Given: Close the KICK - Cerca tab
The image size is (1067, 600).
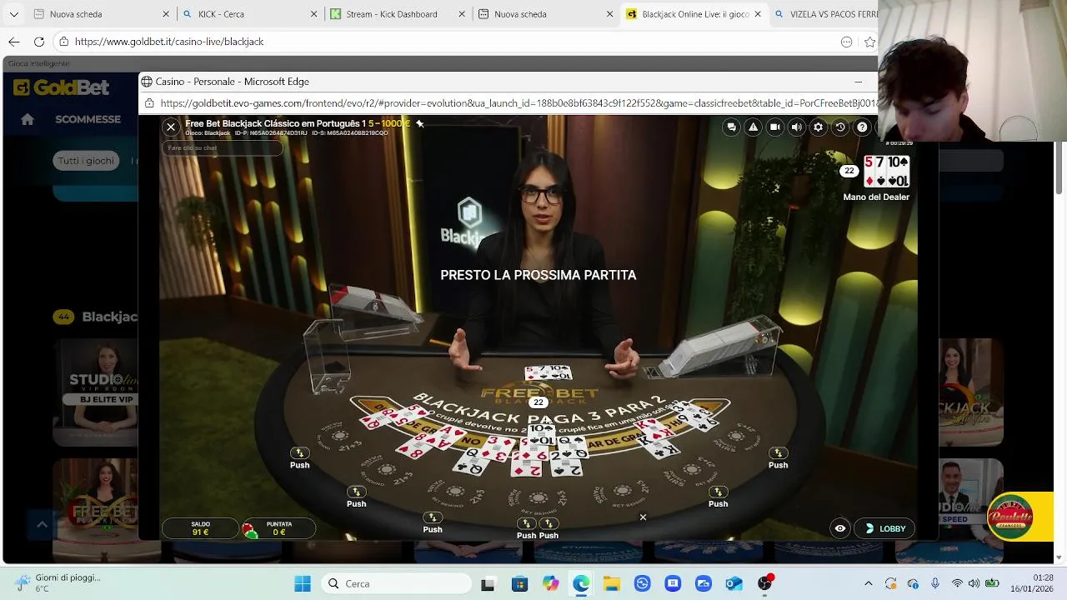Looking at the screenshot, I should [313, 14].
